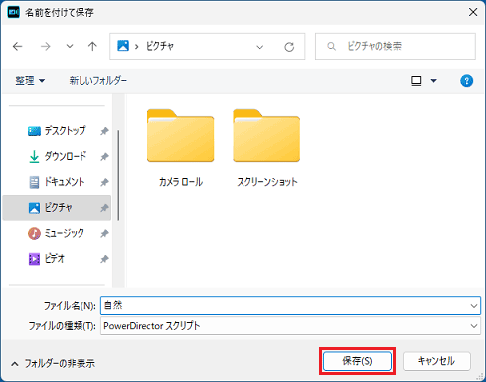Open the ファイルの種類 combo box
This screenshot has height=382, width=486.
pos(290,326)
